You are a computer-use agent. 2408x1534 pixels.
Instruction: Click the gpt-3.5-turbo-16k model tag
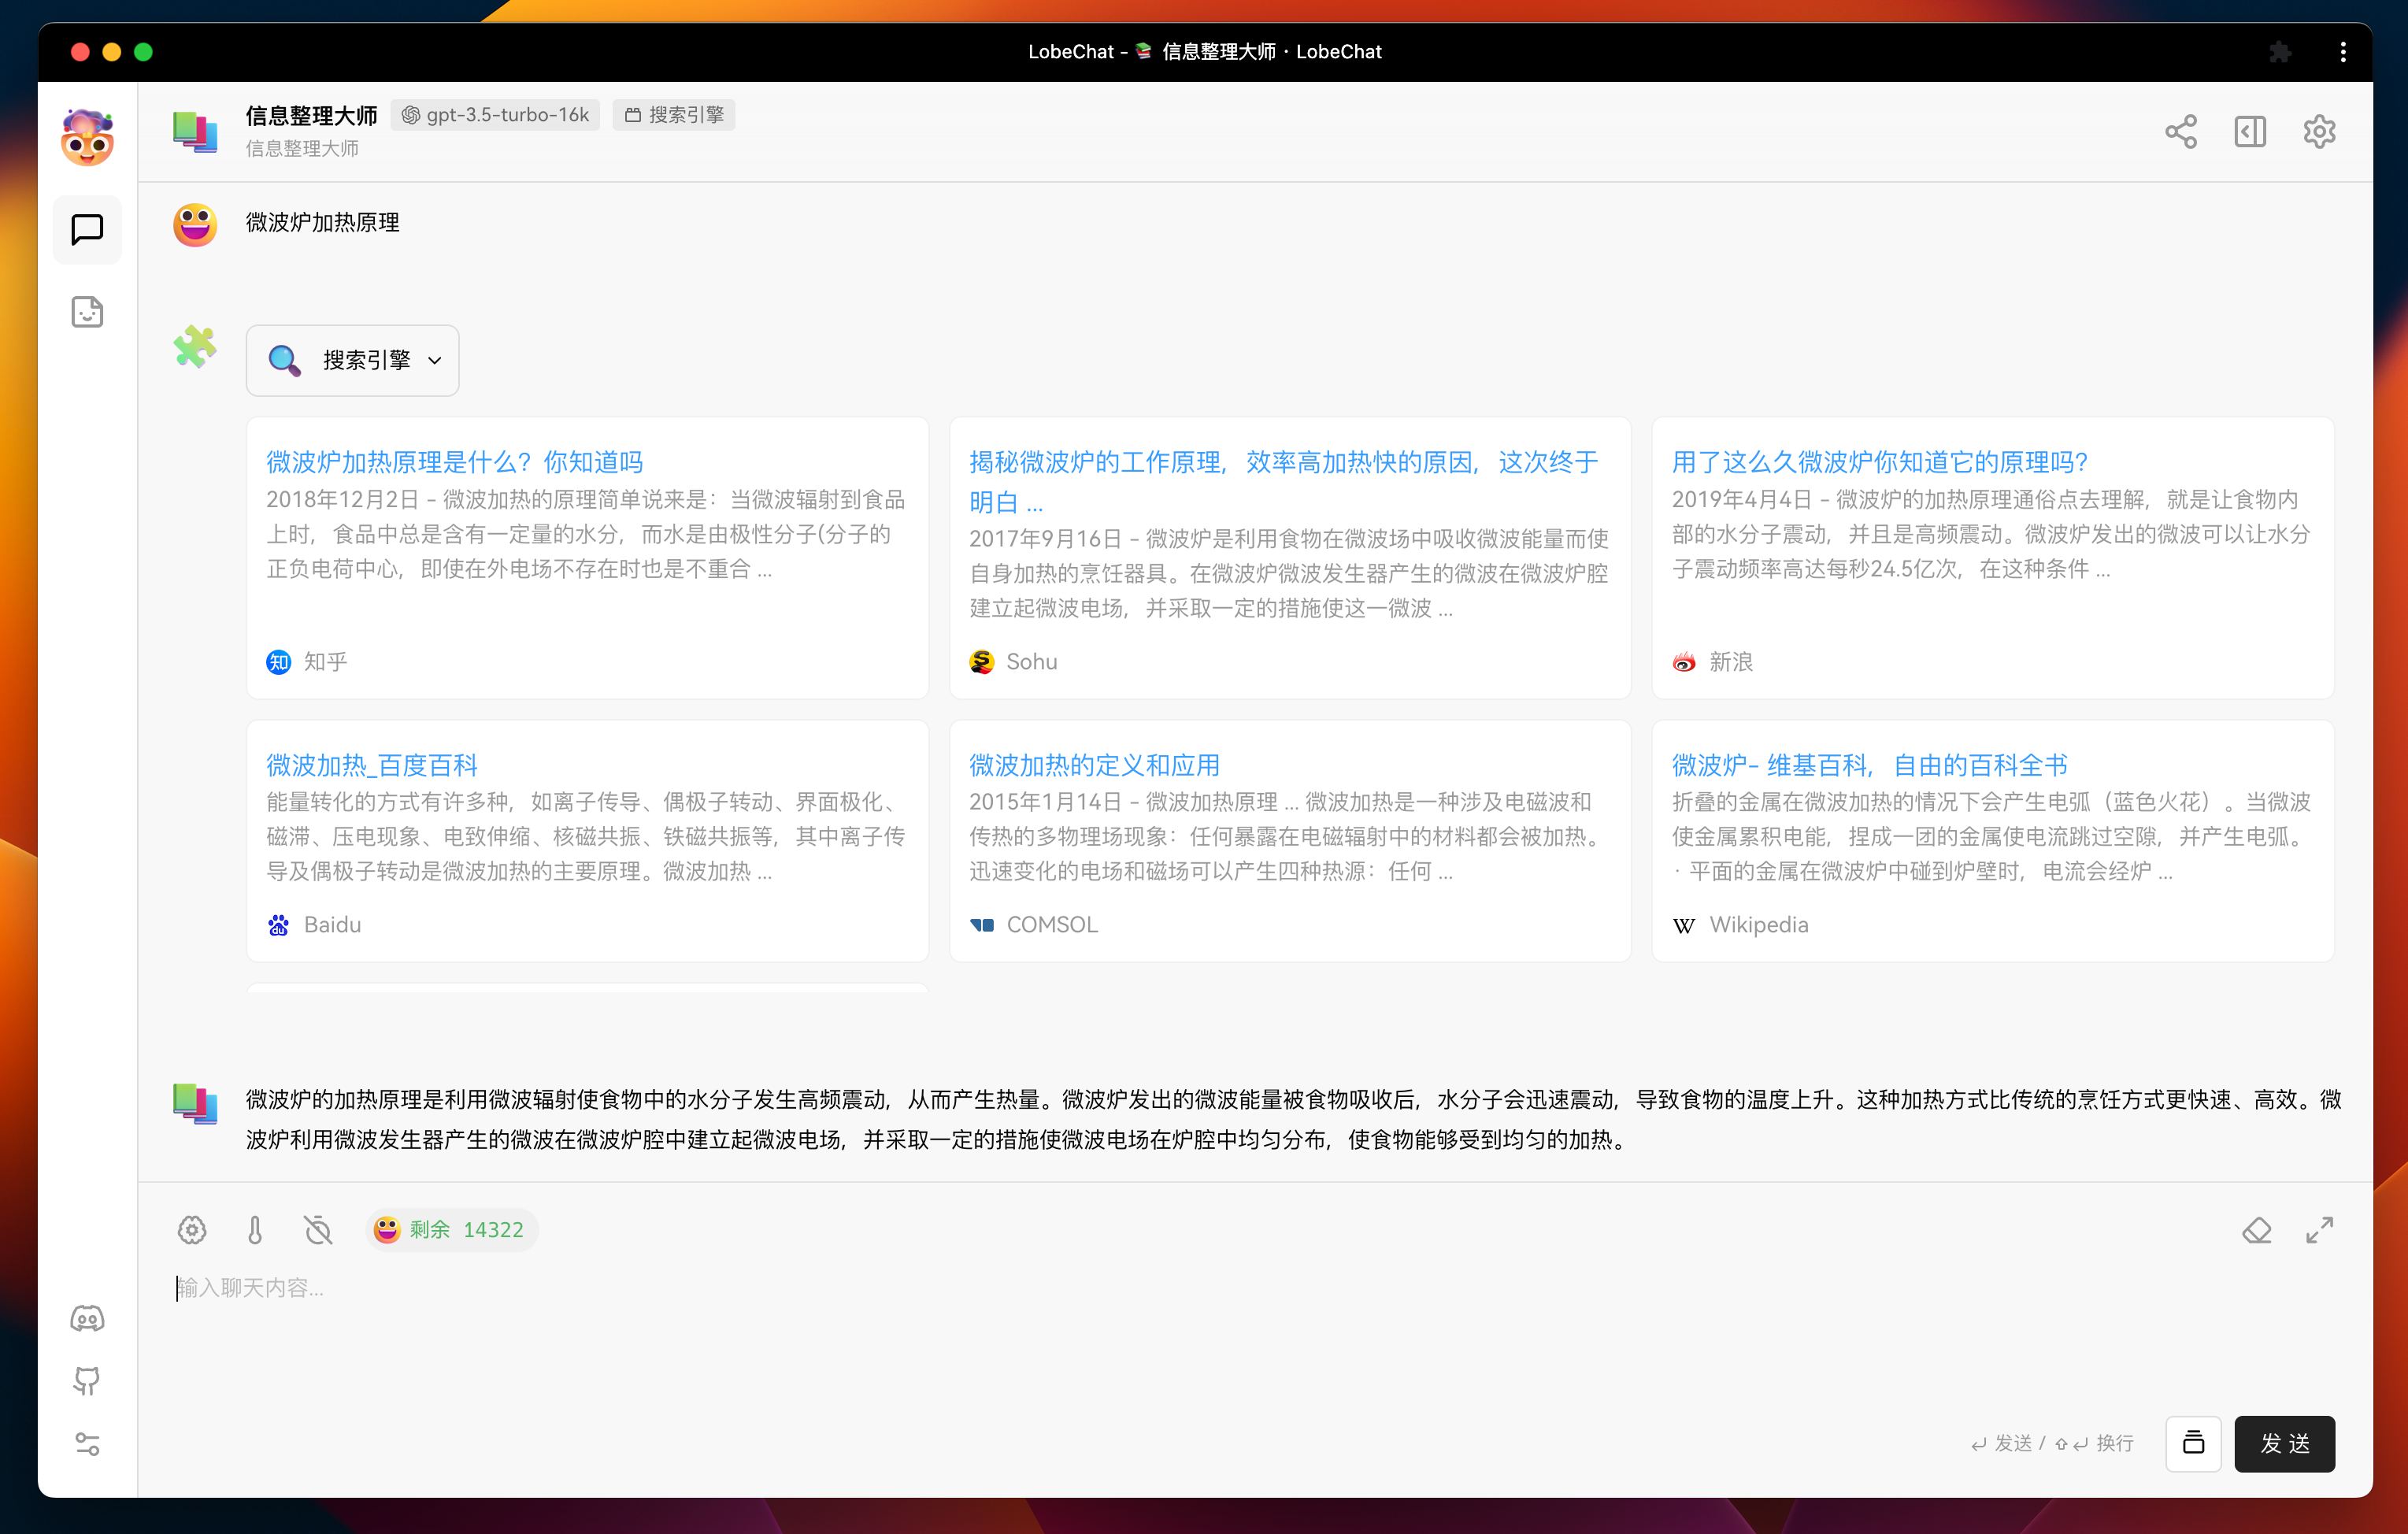[x=495, y=115]
